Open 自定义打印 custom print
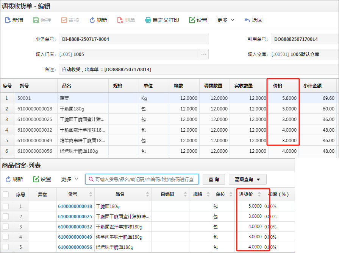339x253 pixels. [162, 20]
